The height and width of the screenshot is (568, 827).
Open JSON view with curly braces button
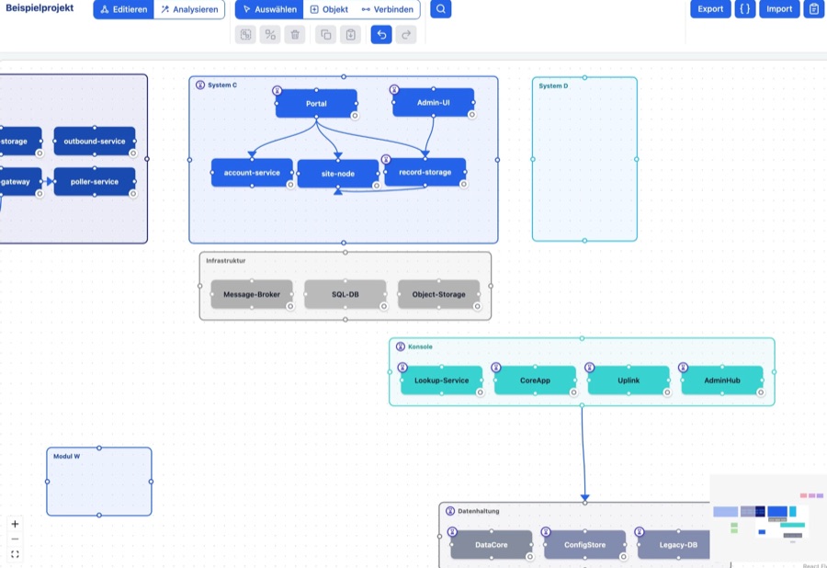[x=744, y=9]
